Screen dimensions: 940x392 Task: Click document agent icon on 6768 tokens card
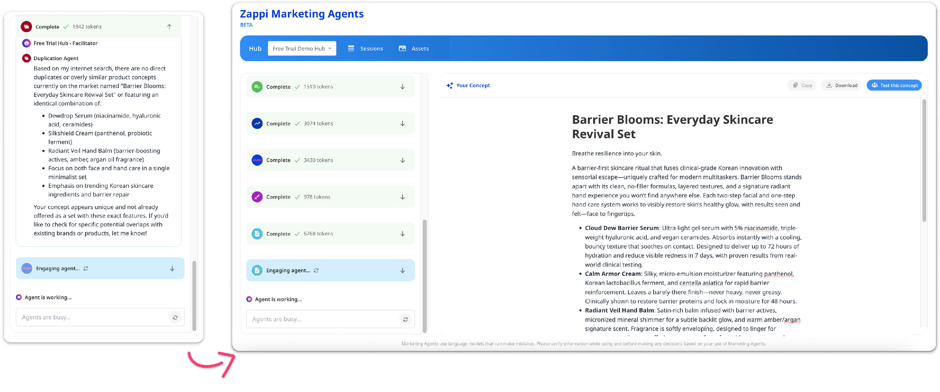pos(257,233)
